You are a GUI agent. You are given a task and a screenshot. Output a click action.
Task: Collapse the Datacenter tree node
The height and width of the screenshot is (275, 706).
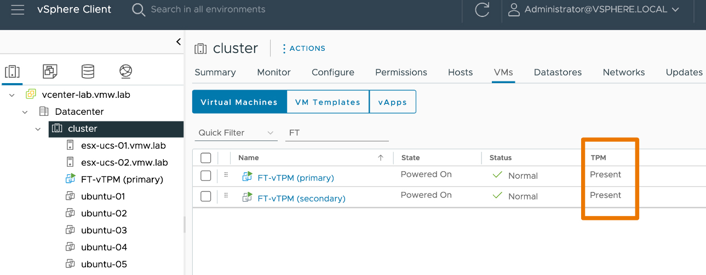[25, 112]
